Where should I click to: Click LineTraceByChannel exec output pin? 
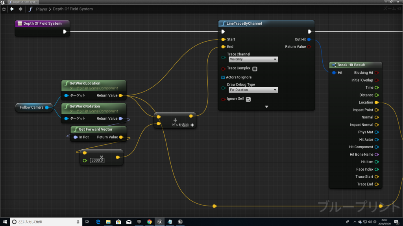tap(310, 32)
